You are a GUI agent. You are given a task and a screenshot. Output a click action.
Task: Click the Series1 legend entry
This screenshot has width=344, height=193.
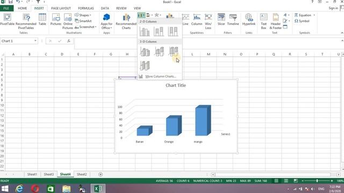(226, 134)
